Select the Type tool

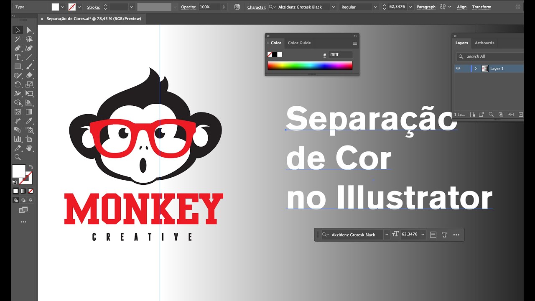click(x=18, y=57)
